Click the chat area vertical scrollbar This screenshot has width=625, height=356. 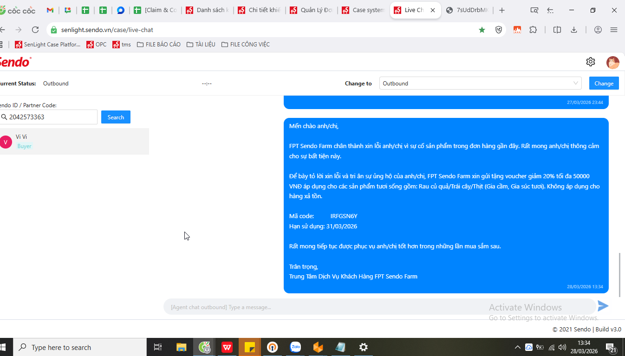point(619,275)
